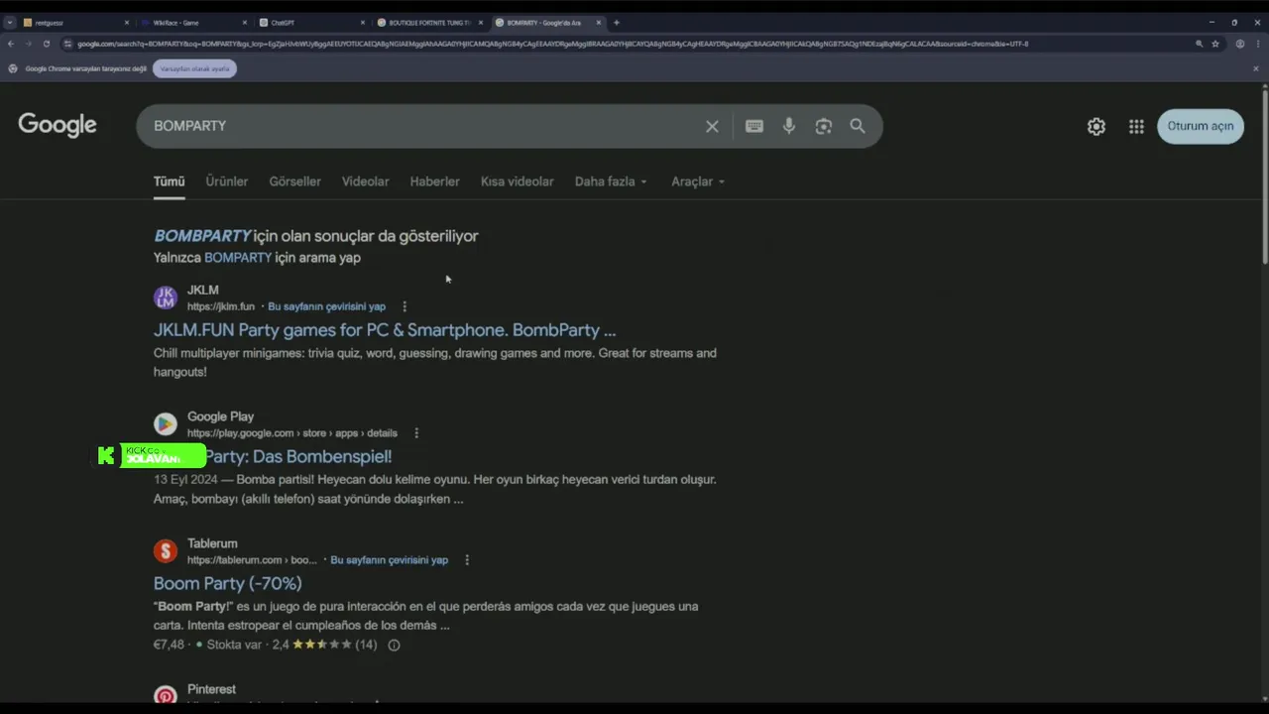The image size is (1269, 714).
Task: Open the BOMBPARTY suggested results link
Action: pyautogui.click(x=202, y=236)
